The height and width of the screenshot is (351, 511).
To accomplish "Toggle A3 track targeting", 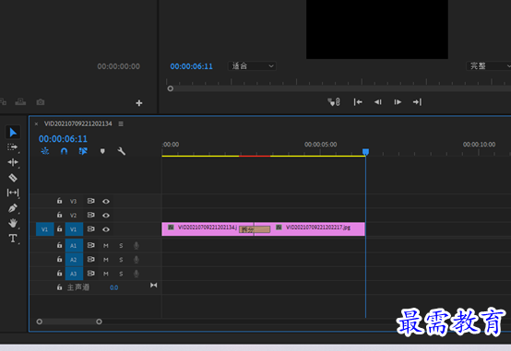I will 74,274.
